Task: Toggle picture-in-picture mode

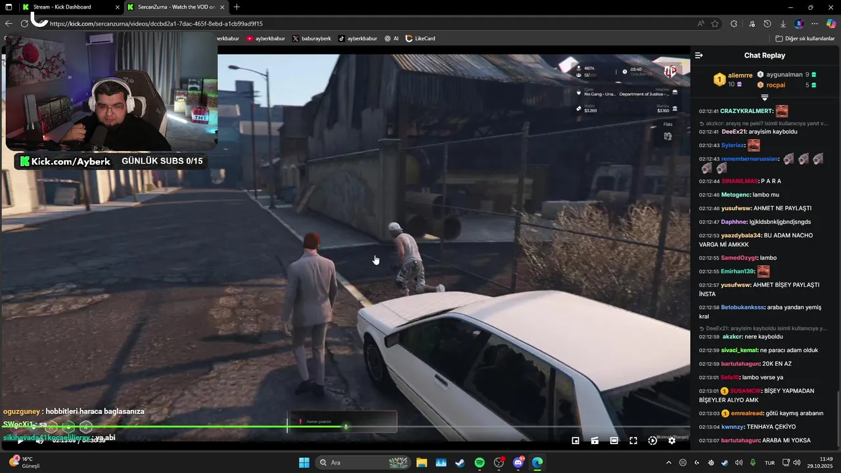Action: pyautogui.click(x=576, y=441)
